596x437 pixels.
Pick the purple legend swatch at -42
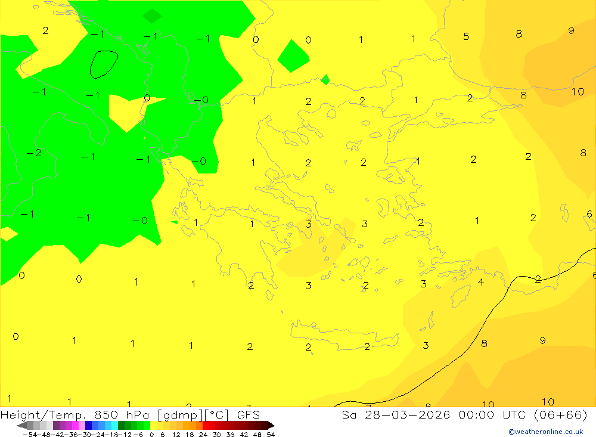click(x=56, y=426)
